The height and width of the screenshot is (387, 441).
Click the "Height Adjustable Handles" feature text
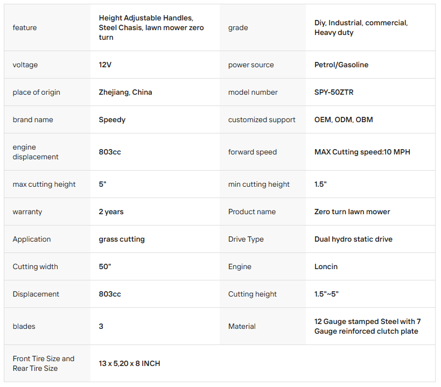click(x=146, y=18)
